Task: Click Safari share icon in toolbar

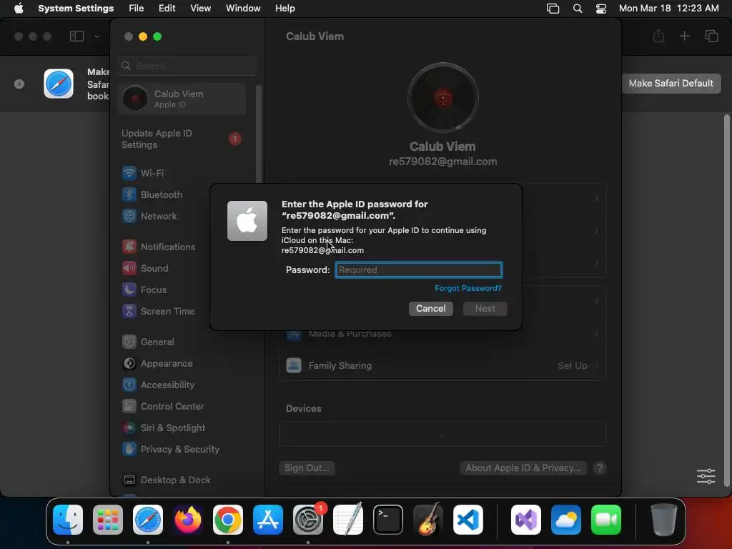Action: point(658,36)
